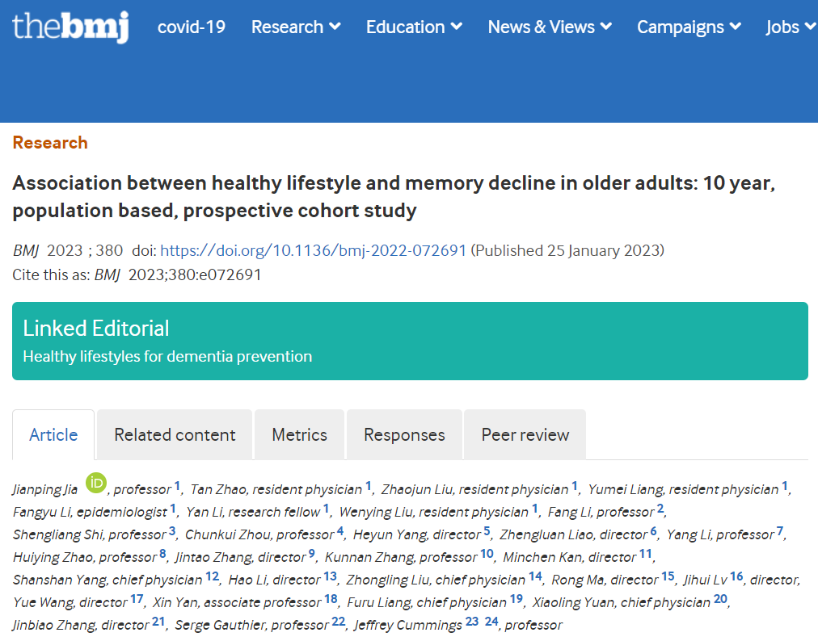Image resolution: width=818 pixels, height=641 pixels.
Task: Go to the covid-19 section
Action: point(192,27)
